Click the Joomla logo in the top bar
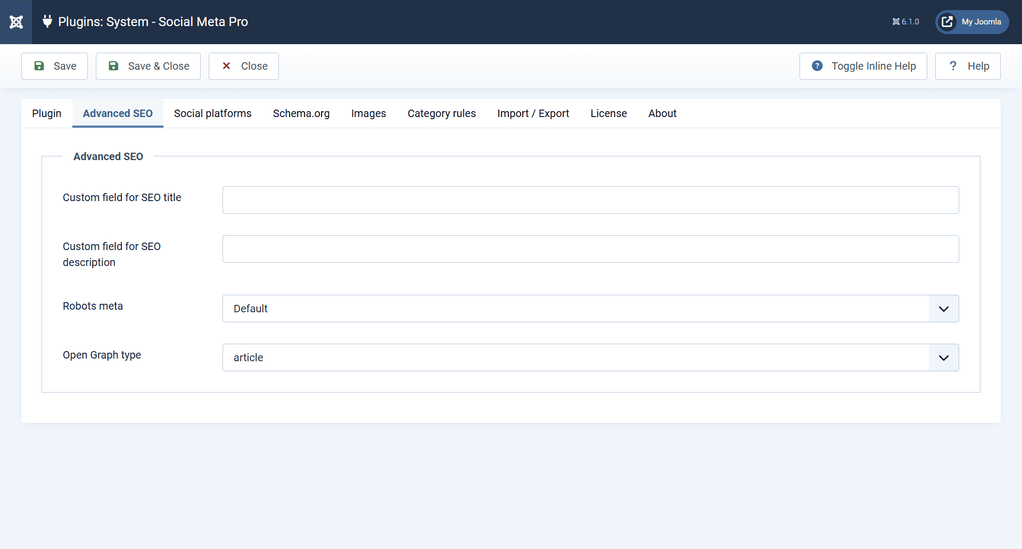This screenshot has height=549, width=1022. [16, 22]
